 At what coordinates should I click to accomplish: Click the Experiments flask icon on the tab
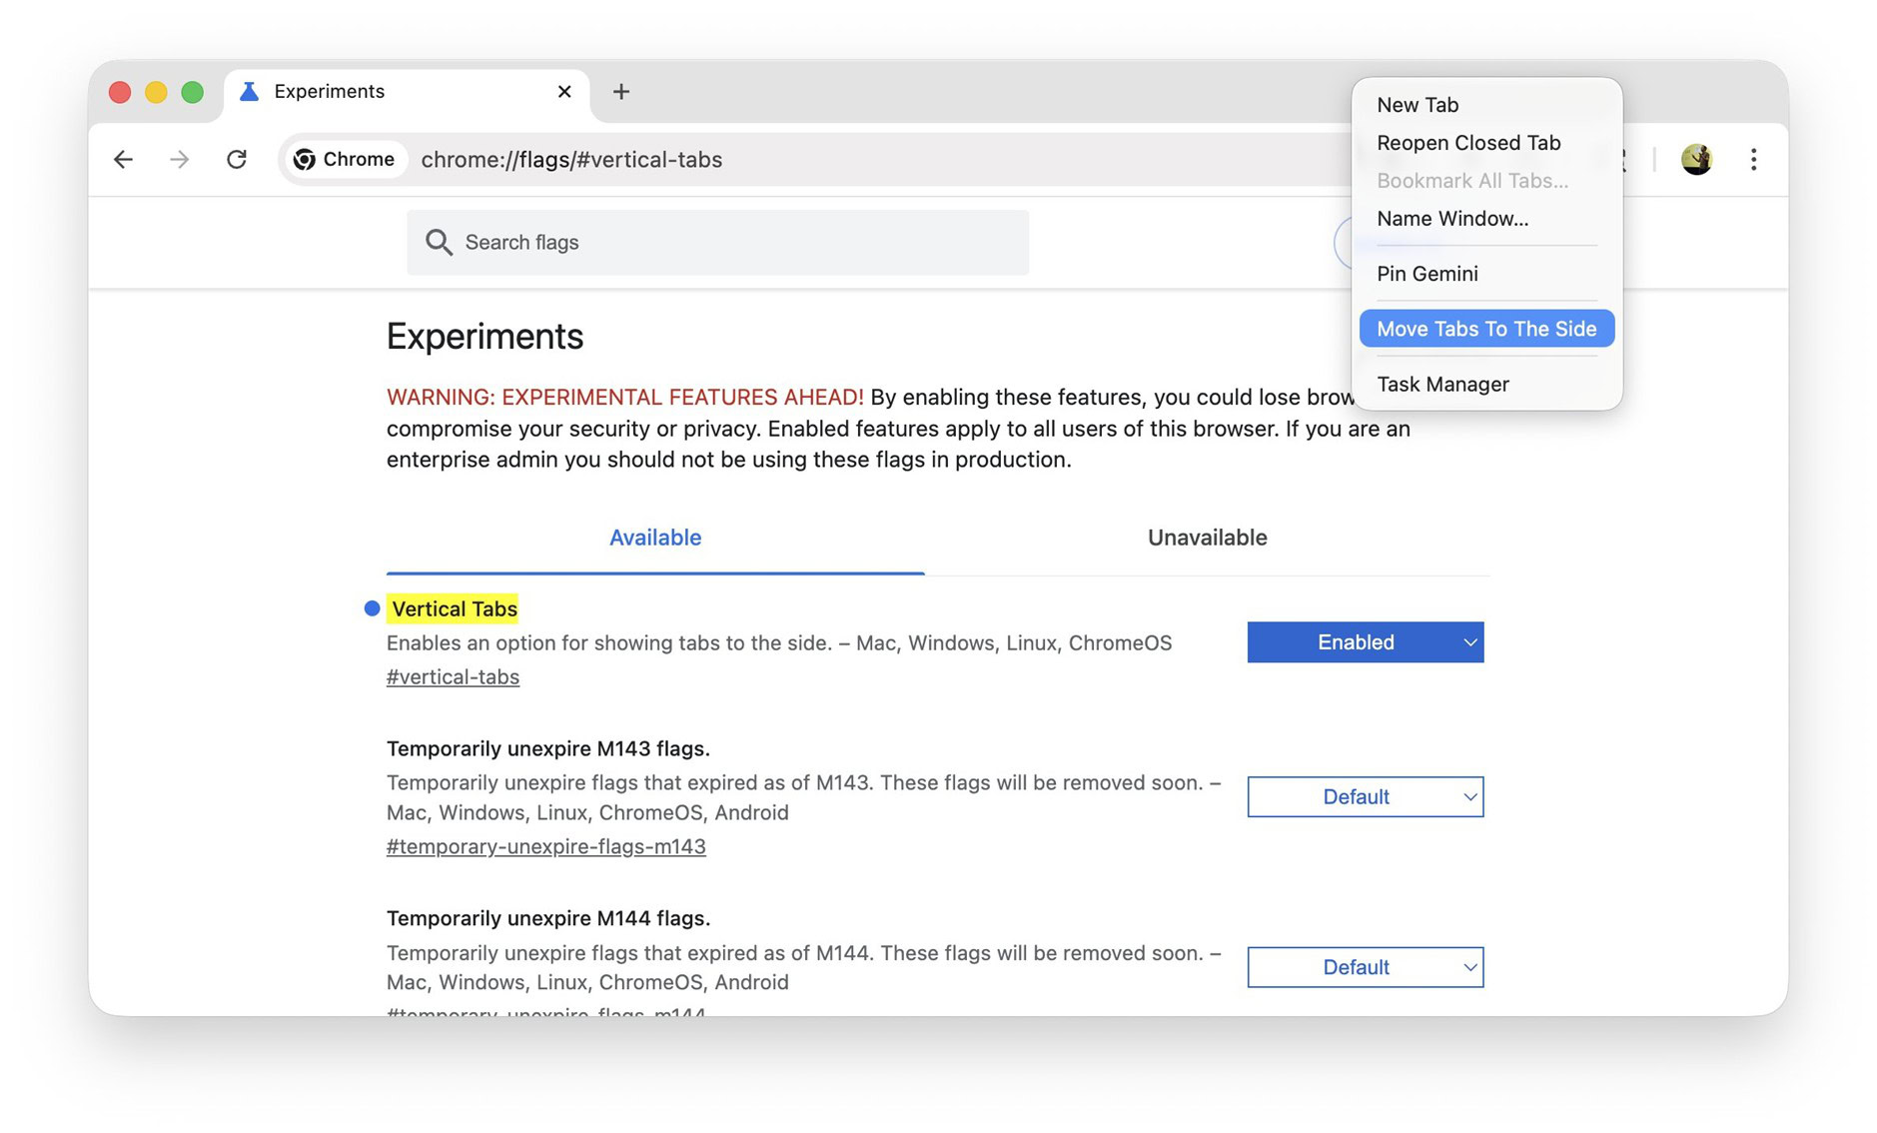[248, 91]
